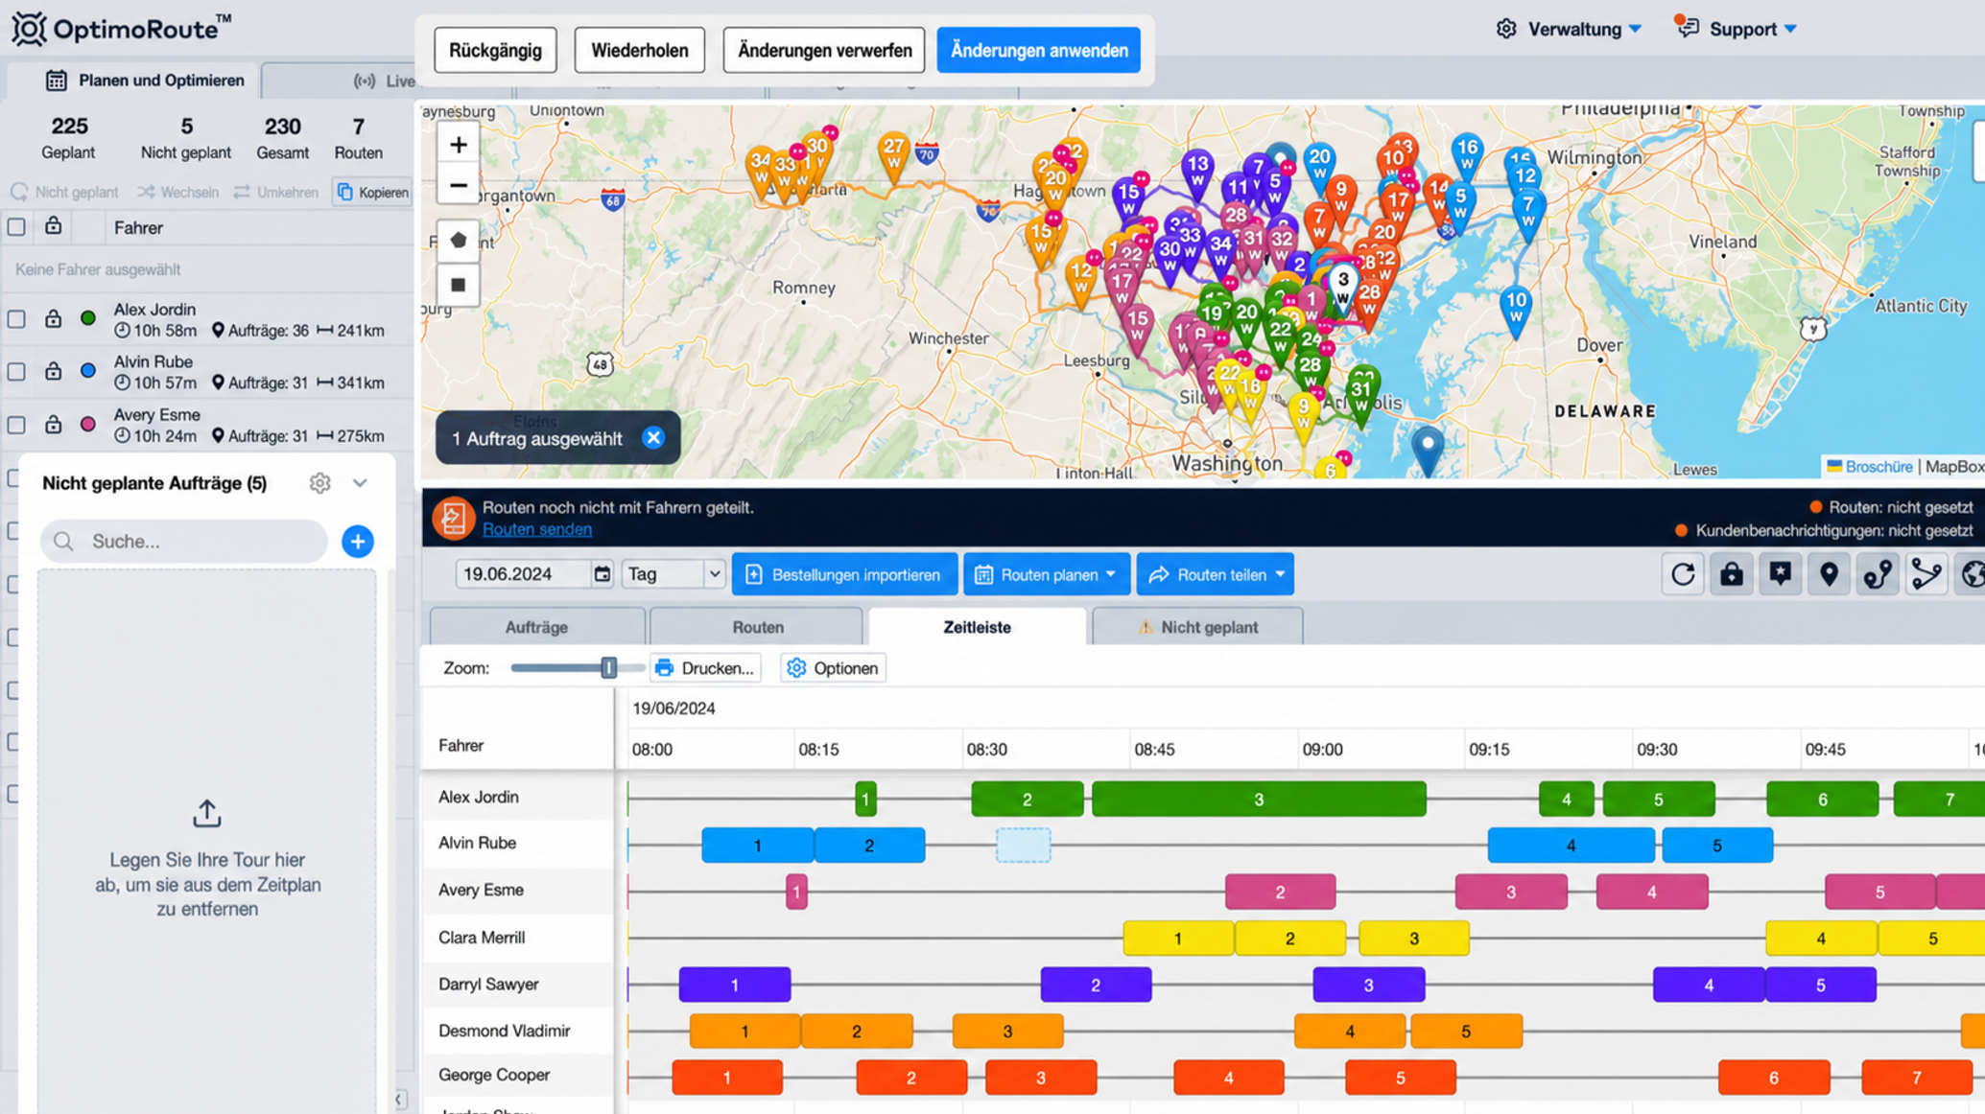Image resolution: width=1985 pixels, height=1114 pixels.
Task: Open timeline Optionen button
Action: pos(833,668)
